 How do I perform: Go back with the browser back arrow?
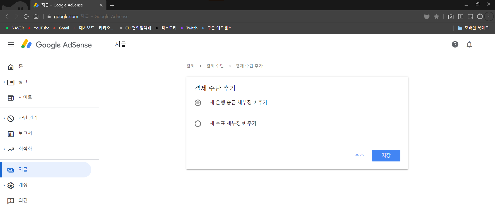(7, 17)
